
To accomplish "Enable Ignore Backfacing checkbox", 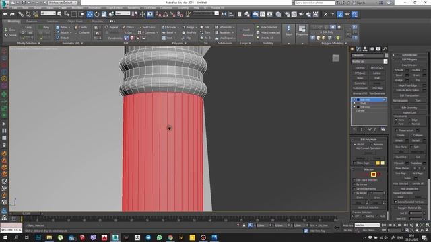I will (x=354, y=189).
